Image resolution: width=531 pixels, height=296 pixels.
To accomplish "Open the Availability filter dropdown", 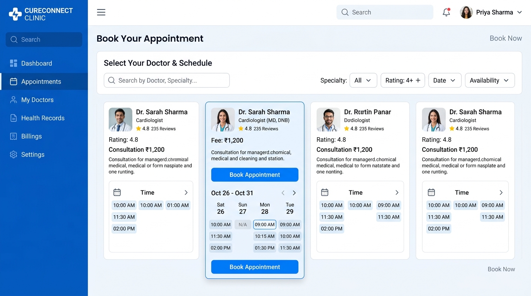I will tap(490, 80).
